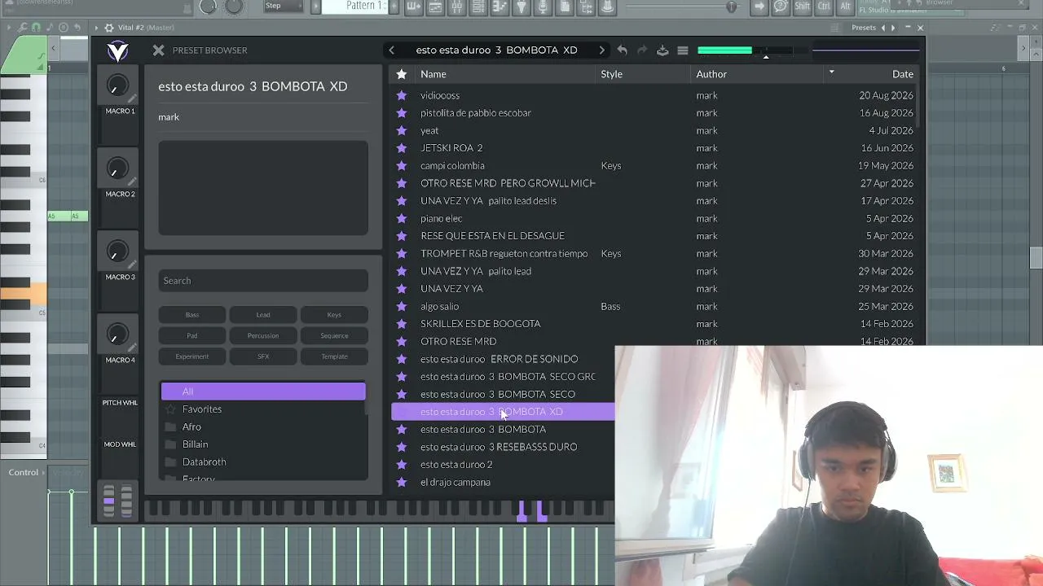Filter presets by Template style
Image resolution: width=1043 pixels, height=586 pixels.
tap(334, 356)
